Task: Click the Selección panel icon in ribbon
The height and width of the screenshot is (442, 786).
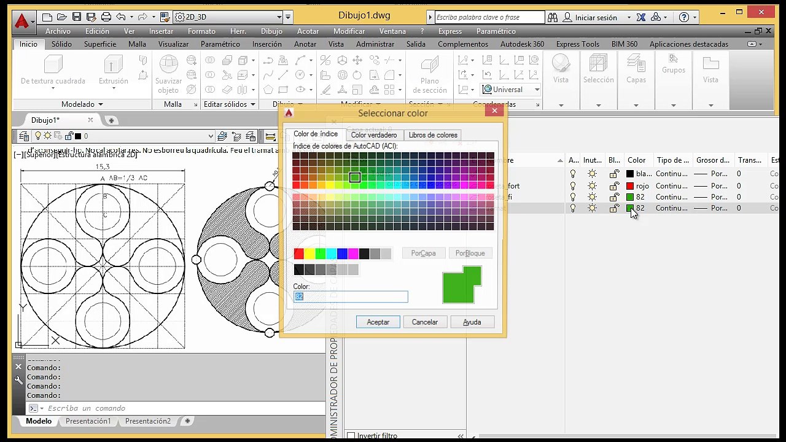Action: (598, 64)
